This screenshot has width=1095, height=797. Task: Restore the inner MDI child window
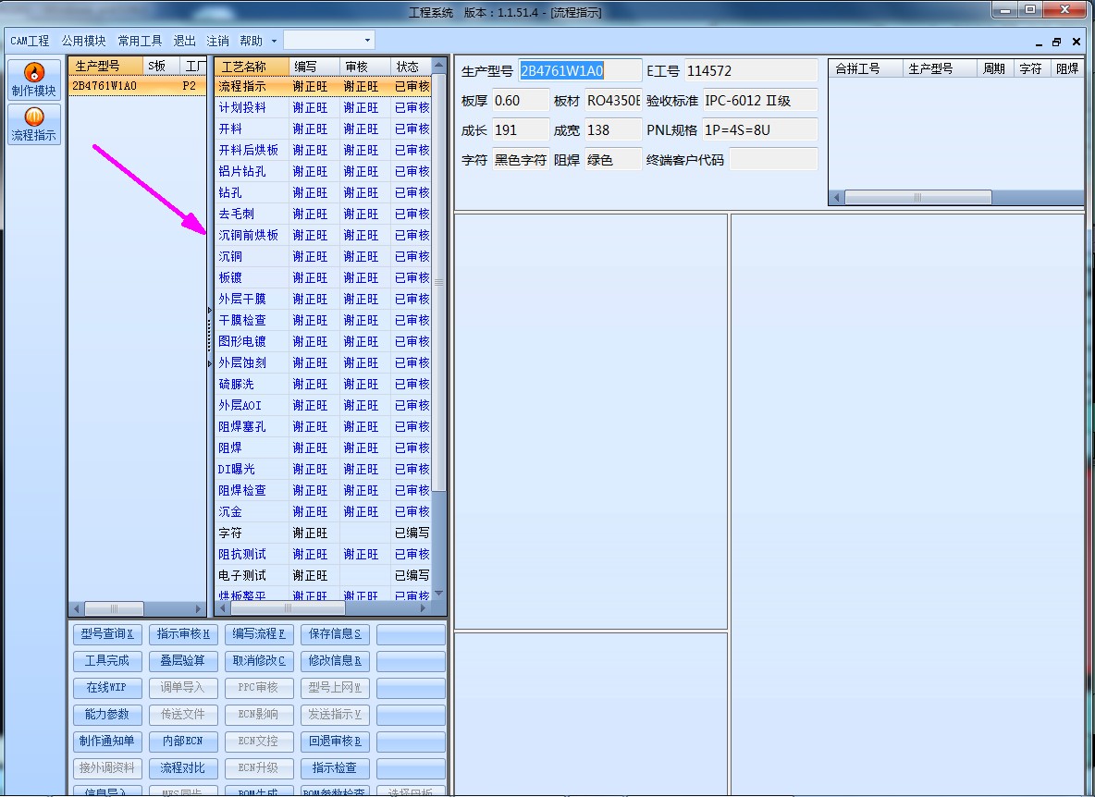pos(1056,42)
